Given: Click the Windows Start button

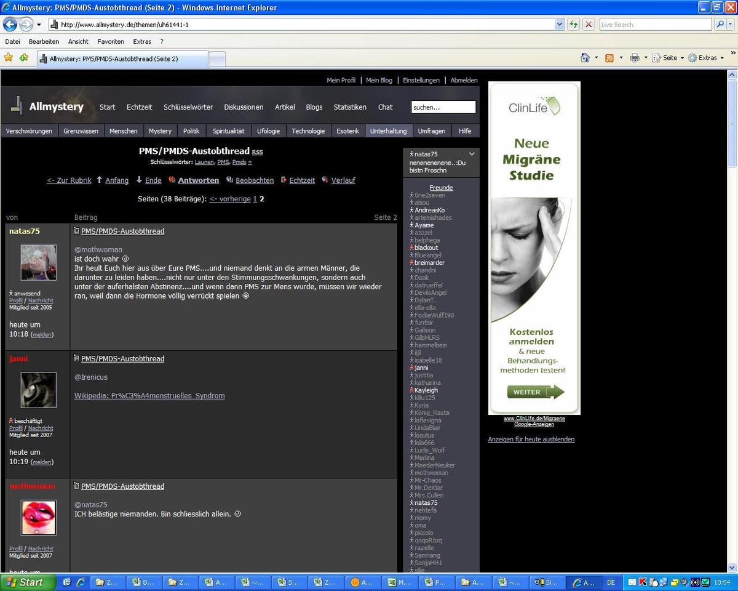Looking at the screenshot, I should 28,582.
